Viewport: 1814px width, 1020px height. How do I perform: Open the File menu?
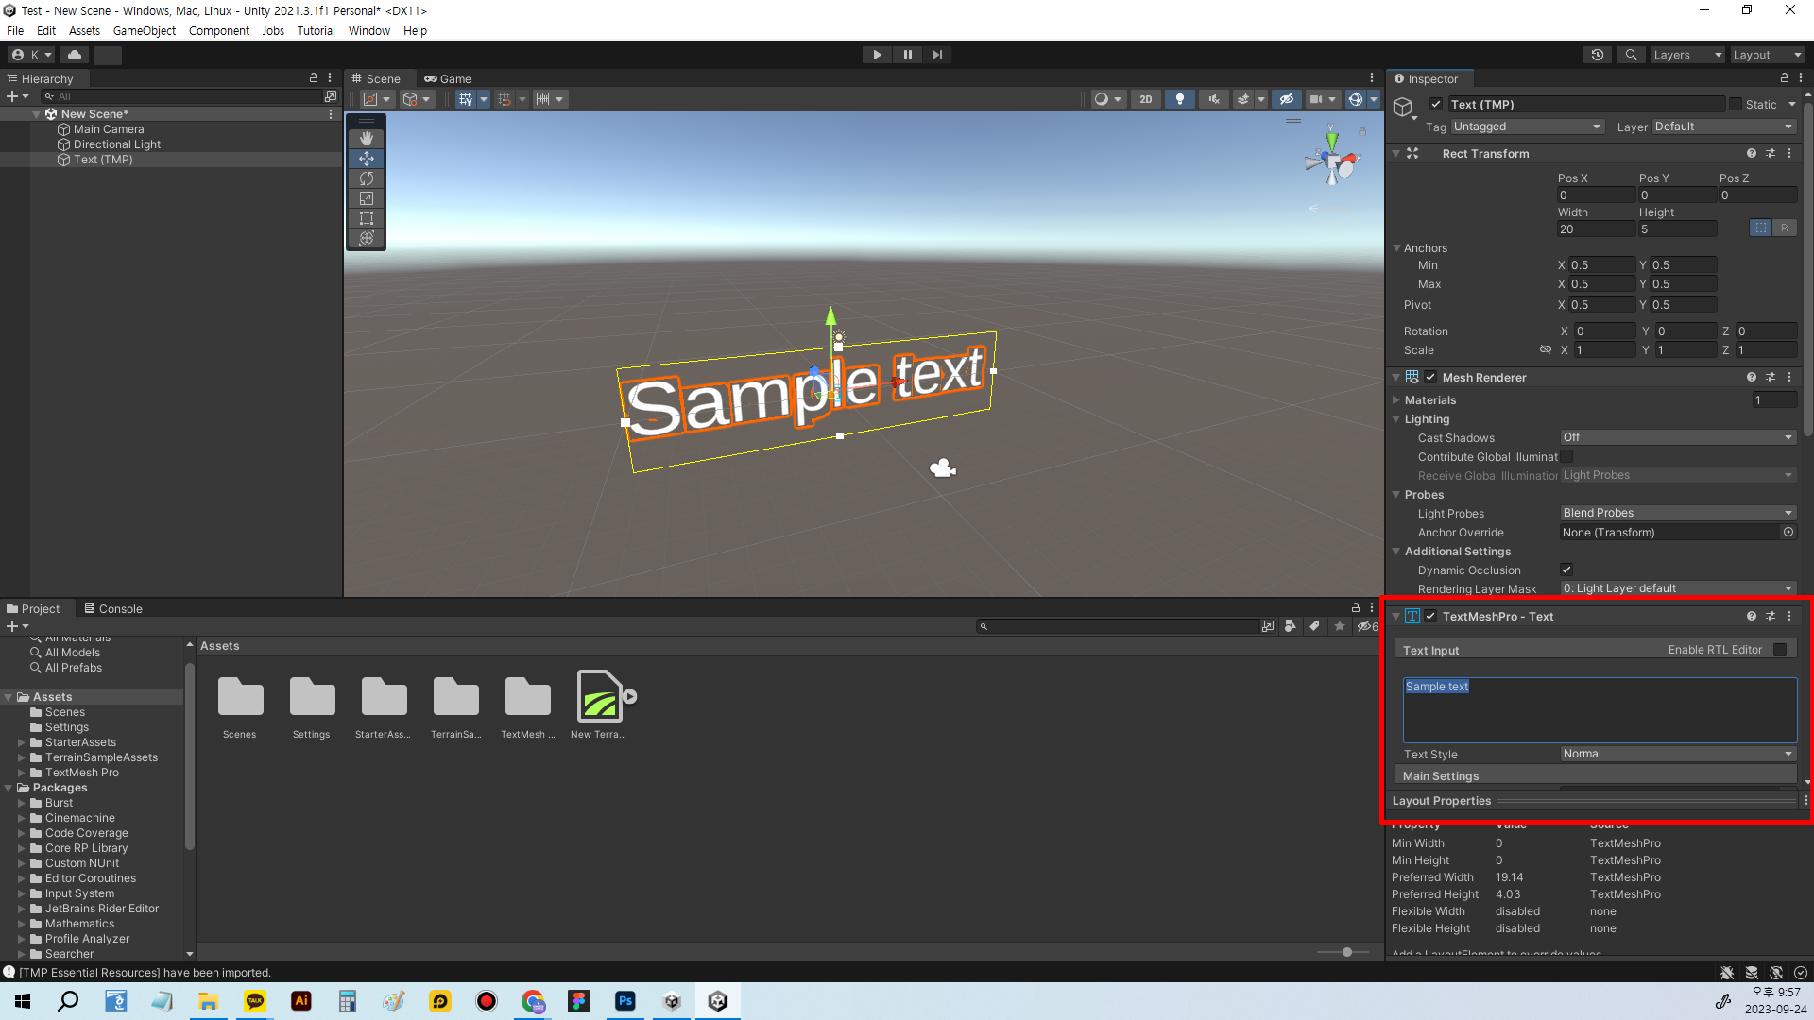[15, 30]
